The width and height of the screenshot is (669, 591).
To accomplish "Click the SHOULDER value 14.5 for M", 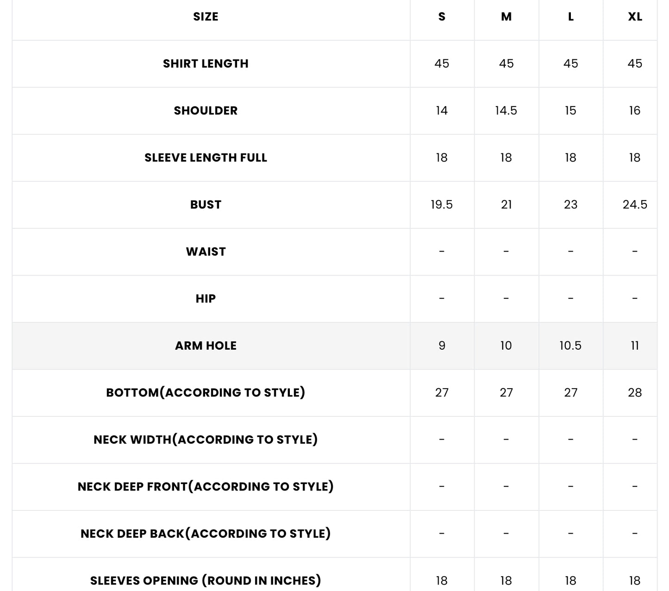I will [506, 111].
